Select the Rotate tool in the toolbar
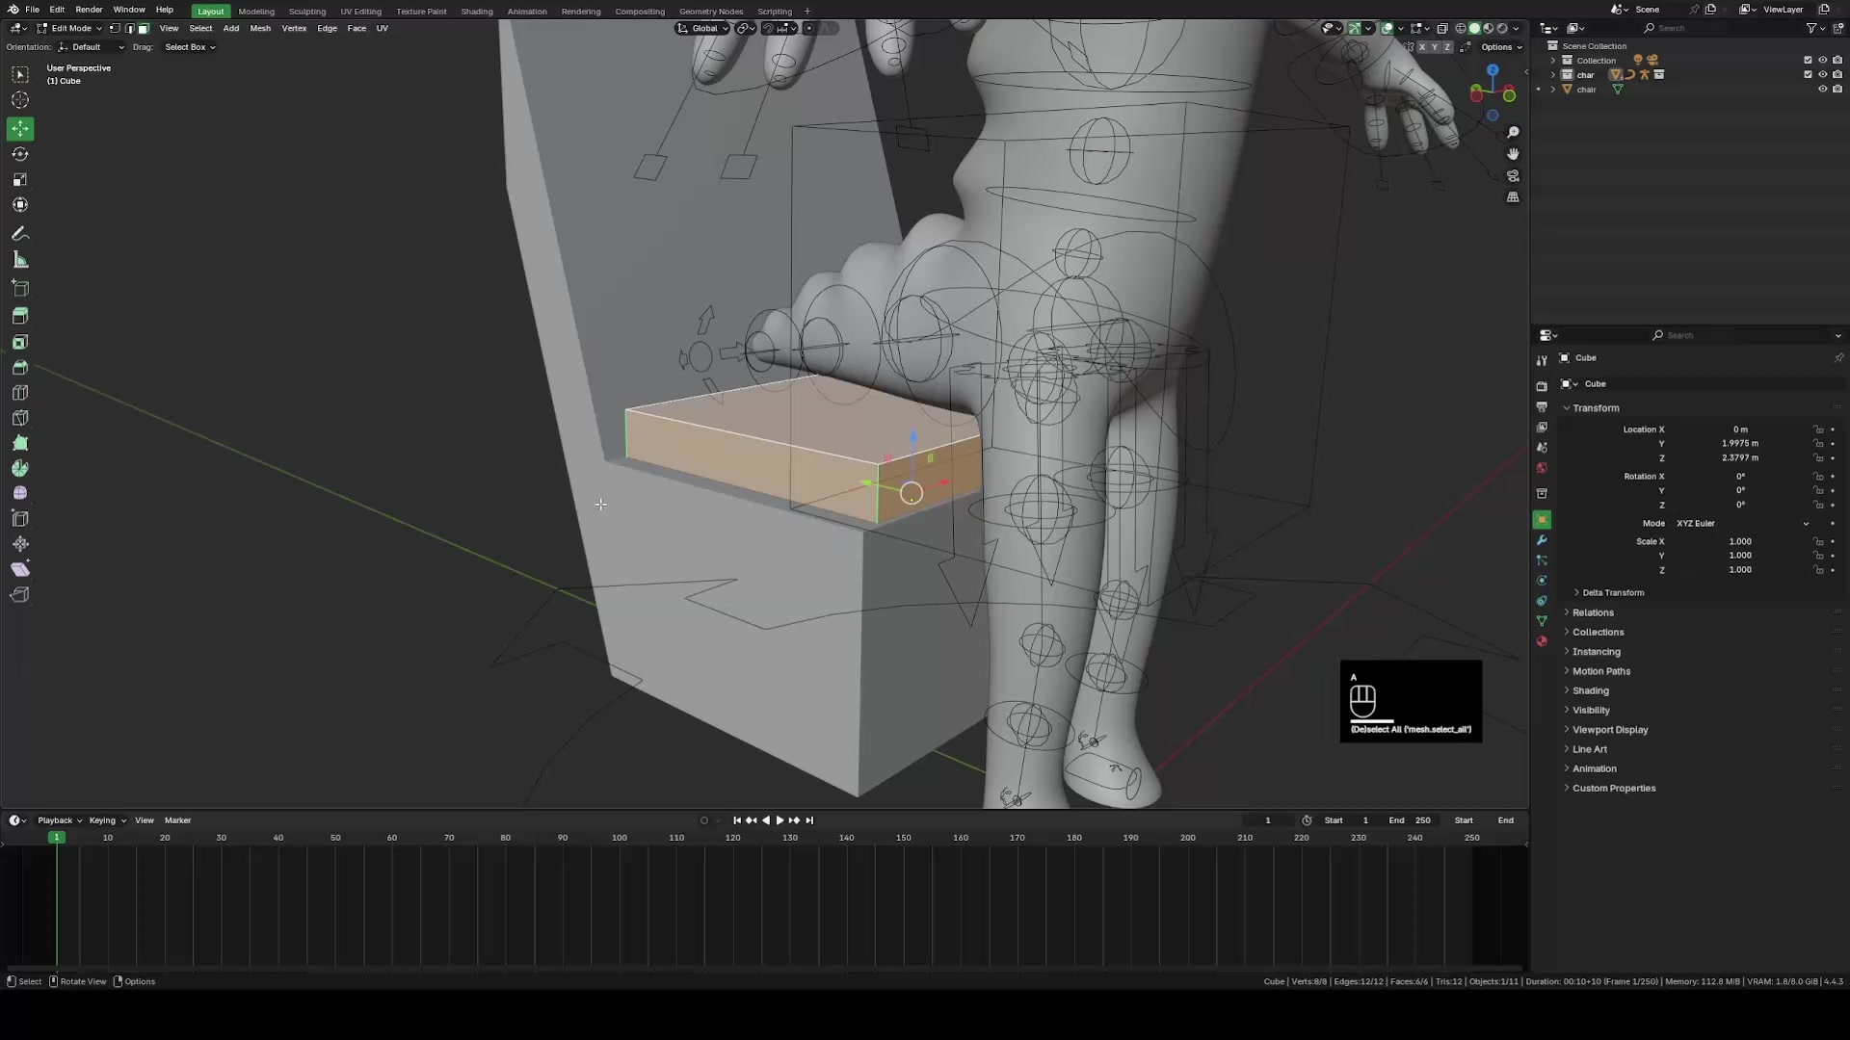1850x1040 pixels. click(x=20, y=154)
